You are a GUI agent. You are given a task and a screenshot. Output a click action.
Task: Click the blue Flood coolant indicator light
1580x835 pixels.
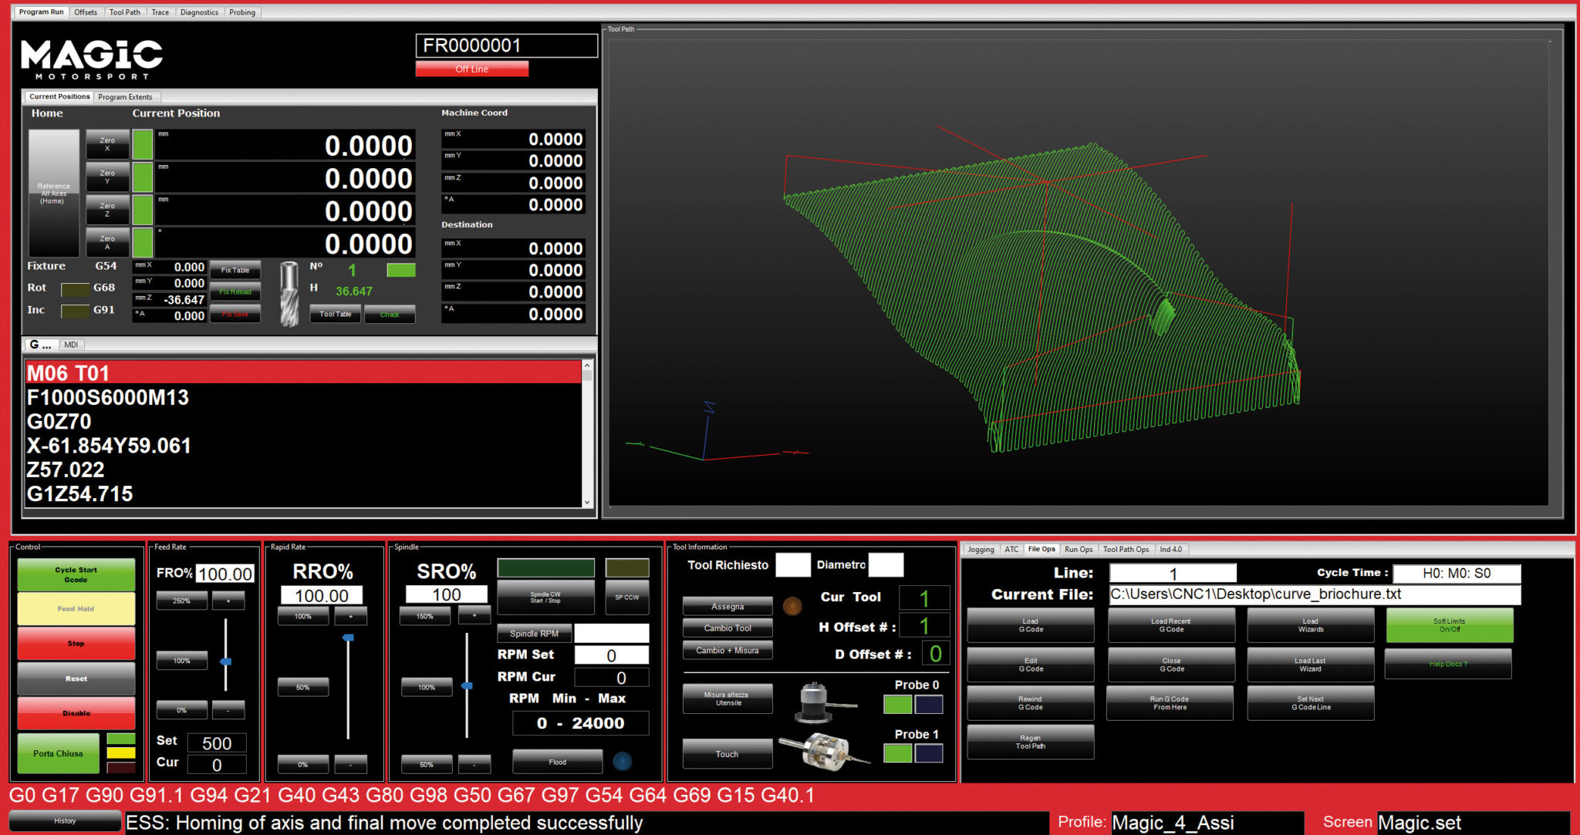622,762
